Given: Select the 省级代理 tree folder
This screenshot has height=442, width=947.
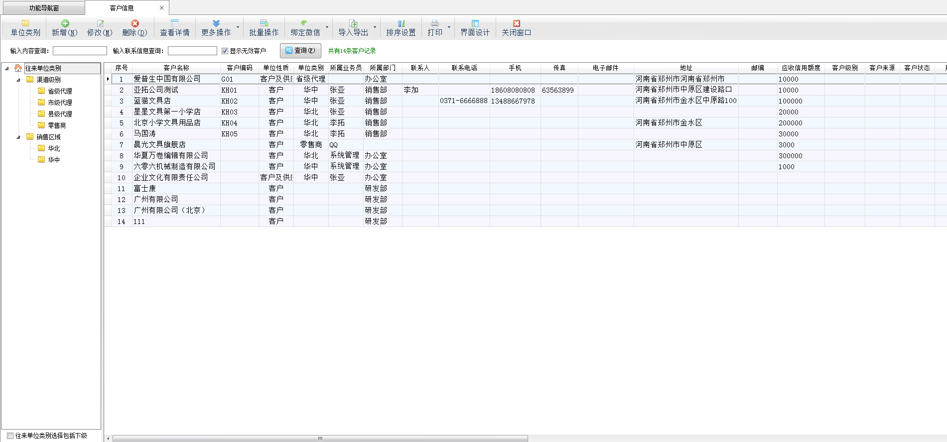Looking at the screenshot, I should pos(60,91).
